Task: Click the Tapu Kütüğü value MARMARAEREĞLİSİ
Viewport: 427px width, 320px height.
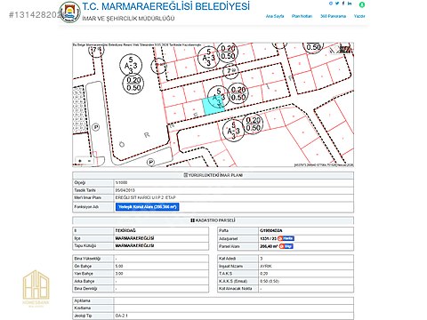Action: (x=134, y=245)
